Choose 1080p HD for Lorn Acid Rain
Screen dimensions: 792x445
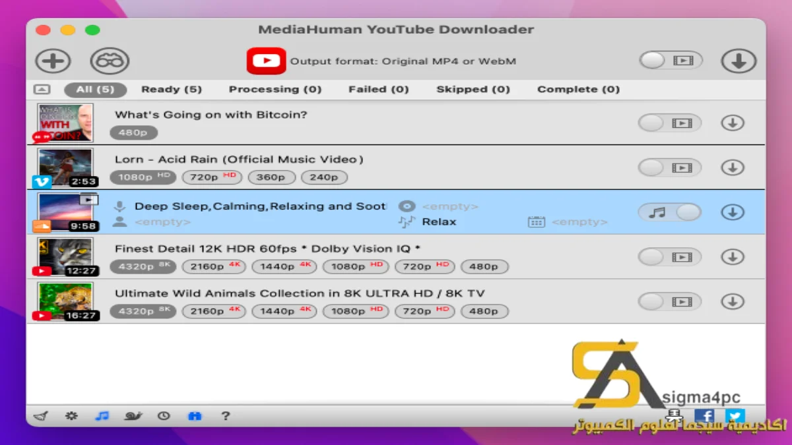[x=143, y=177]
